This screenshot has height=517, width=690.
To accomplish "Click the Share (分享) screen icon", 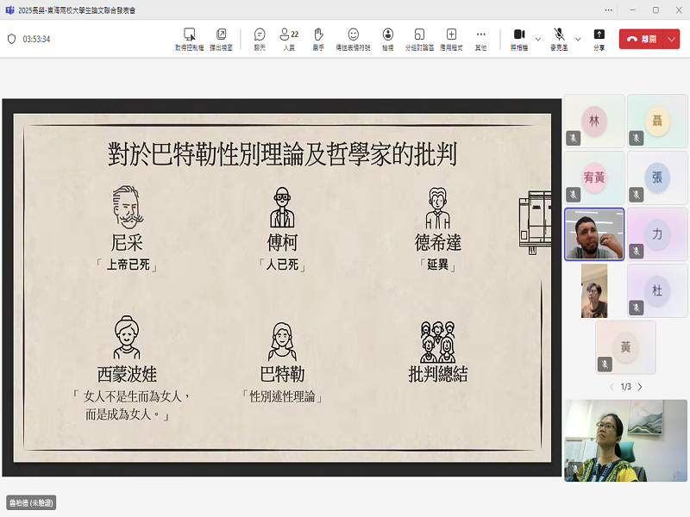I will (599, 34).
